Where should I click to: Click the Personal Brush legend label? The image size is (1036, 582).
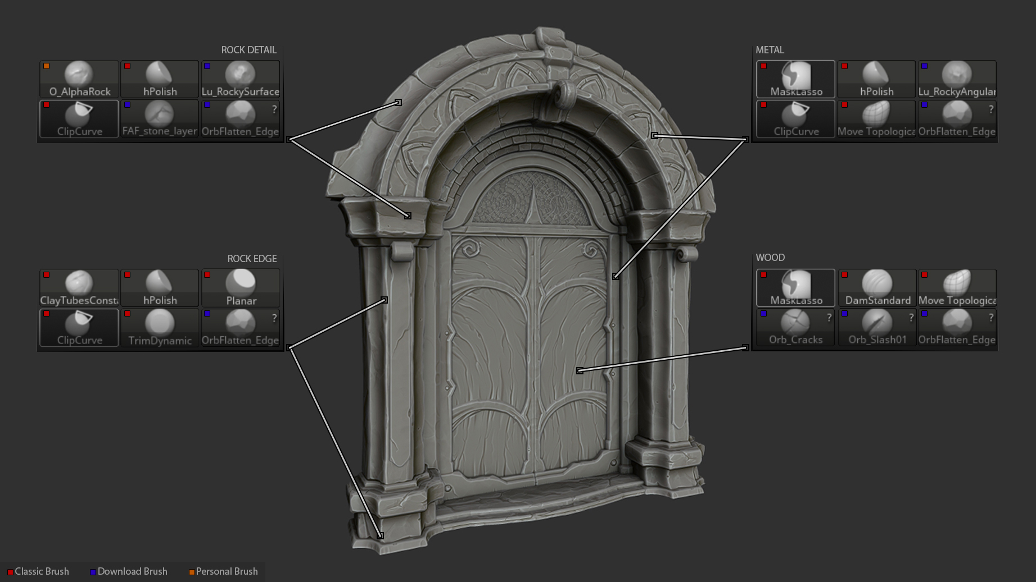(x=227, y=571)
